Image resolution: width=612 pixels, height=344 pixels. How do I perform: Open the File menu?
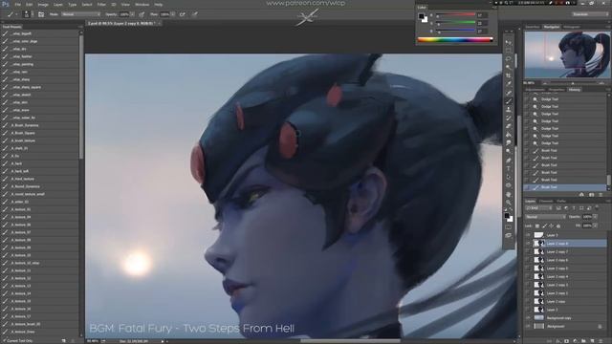pos(17,5)
